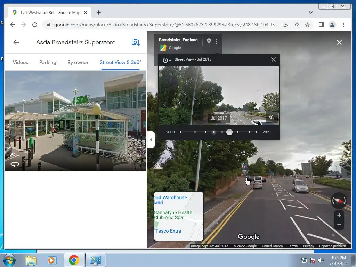Launch Windows Media Player from taskbar
This screenshot has width=356, height=267.
(x=52, y=260)
